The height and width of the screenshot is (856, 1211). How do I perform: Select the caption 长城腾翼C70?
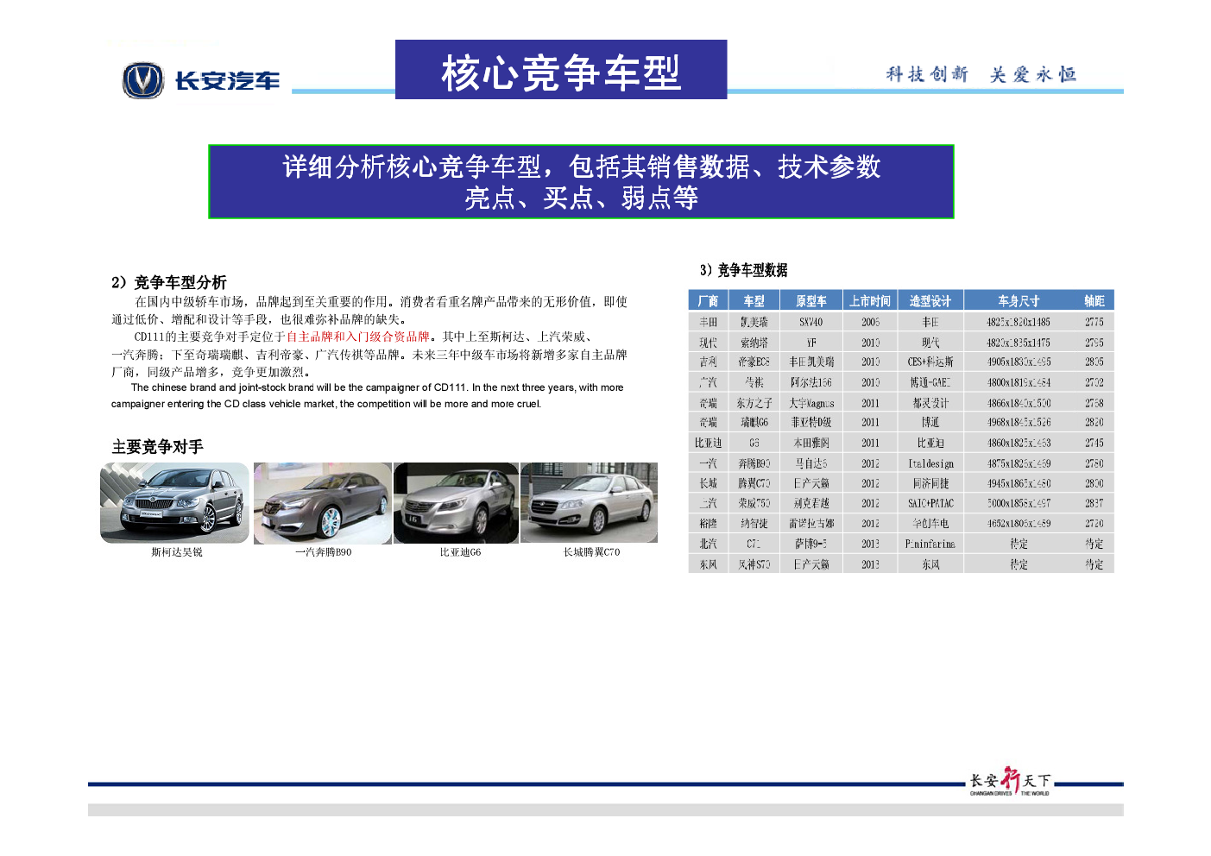tap(591, 552)
